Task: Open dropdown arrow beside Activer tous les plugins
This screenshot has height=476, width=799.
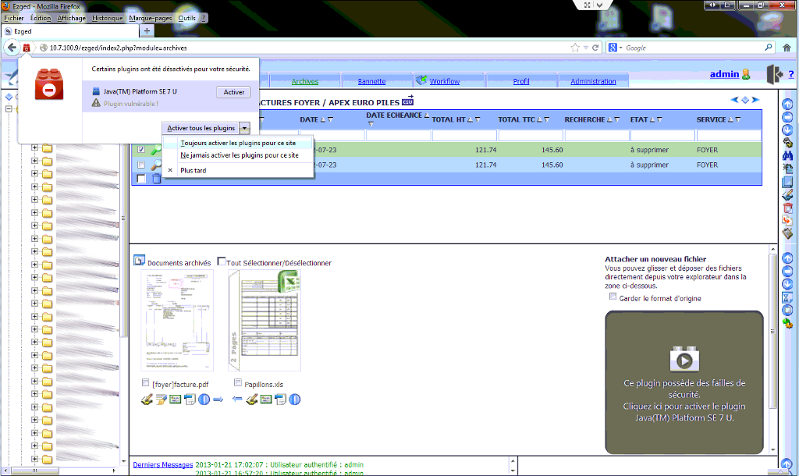Action: (244, 127)
